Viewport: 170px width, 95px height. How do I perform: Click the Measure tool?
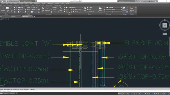click(x=132, y=9)
